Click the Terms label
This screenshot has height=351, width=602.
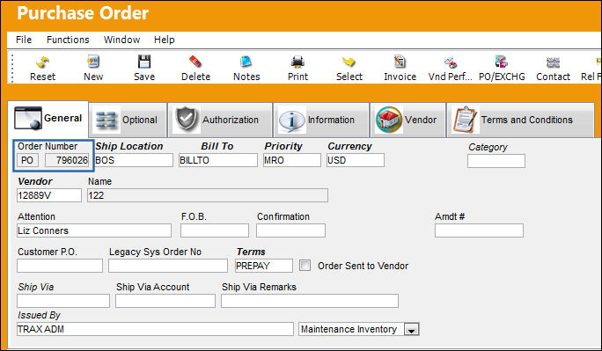pyautogui.click(x=251, y=252)
